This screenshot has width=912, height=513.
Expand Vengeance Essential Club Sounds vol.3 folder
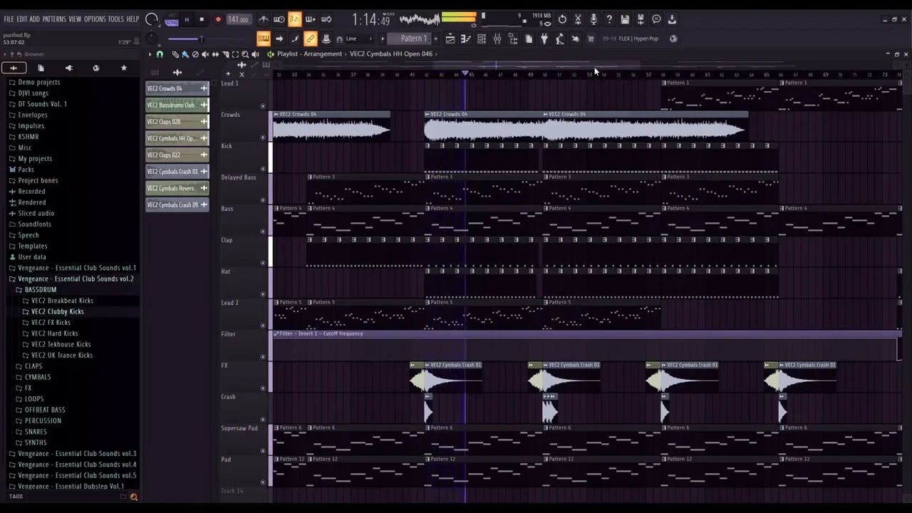pos(76,453)
